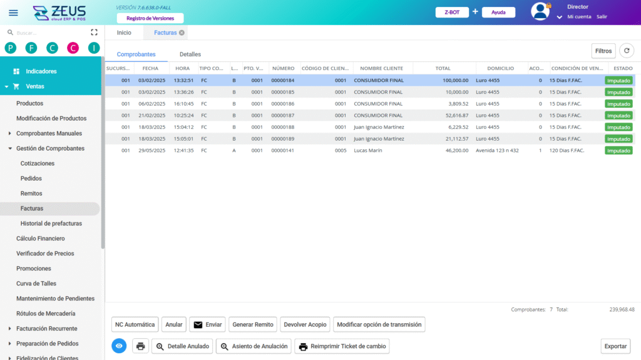Expand Facturación Recurrente submenu
This screenshot has height=360, width=641.
click(10, 329)
